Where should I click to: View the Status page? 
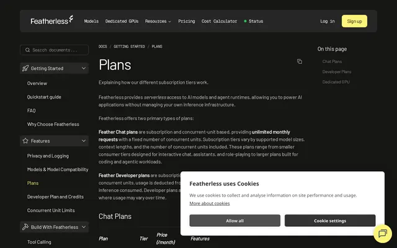tap(256, 21)
